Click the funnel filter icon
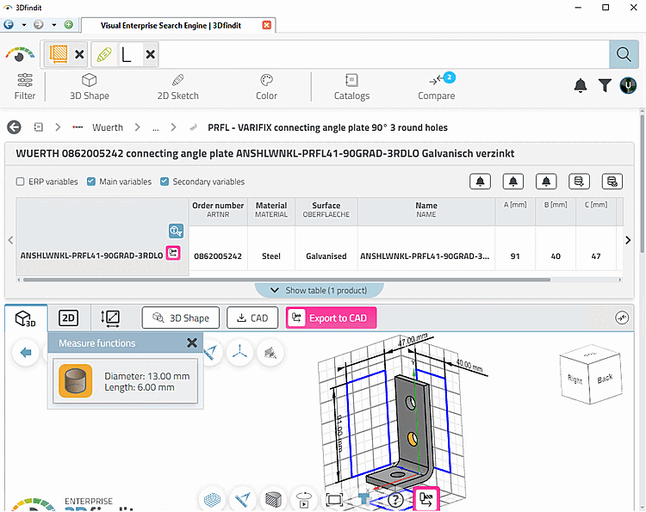Image resolution: width=646 pixels, height=512 pixels. click(605, 85)
